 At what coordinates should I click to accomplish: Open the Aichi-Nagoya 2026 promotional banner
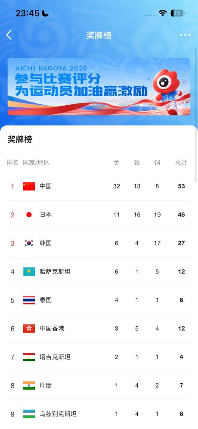point(99,87)
